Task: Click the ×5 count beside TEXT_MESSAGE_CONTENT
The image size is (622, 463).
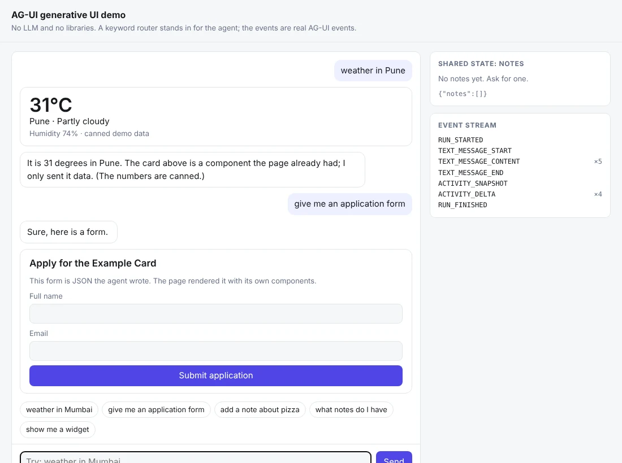Action: (598, 161)
